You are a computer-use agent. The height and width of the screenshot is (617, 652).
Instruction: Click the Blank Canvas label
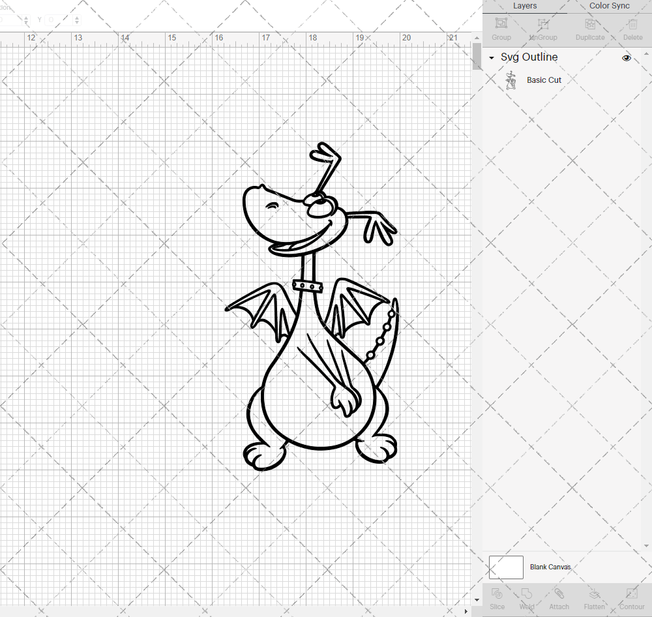tap(550, 567)
